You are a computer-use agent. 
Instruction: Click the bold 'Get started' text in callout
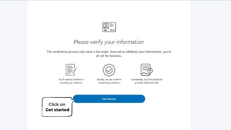pyautogui.click(x=57, y=110)
